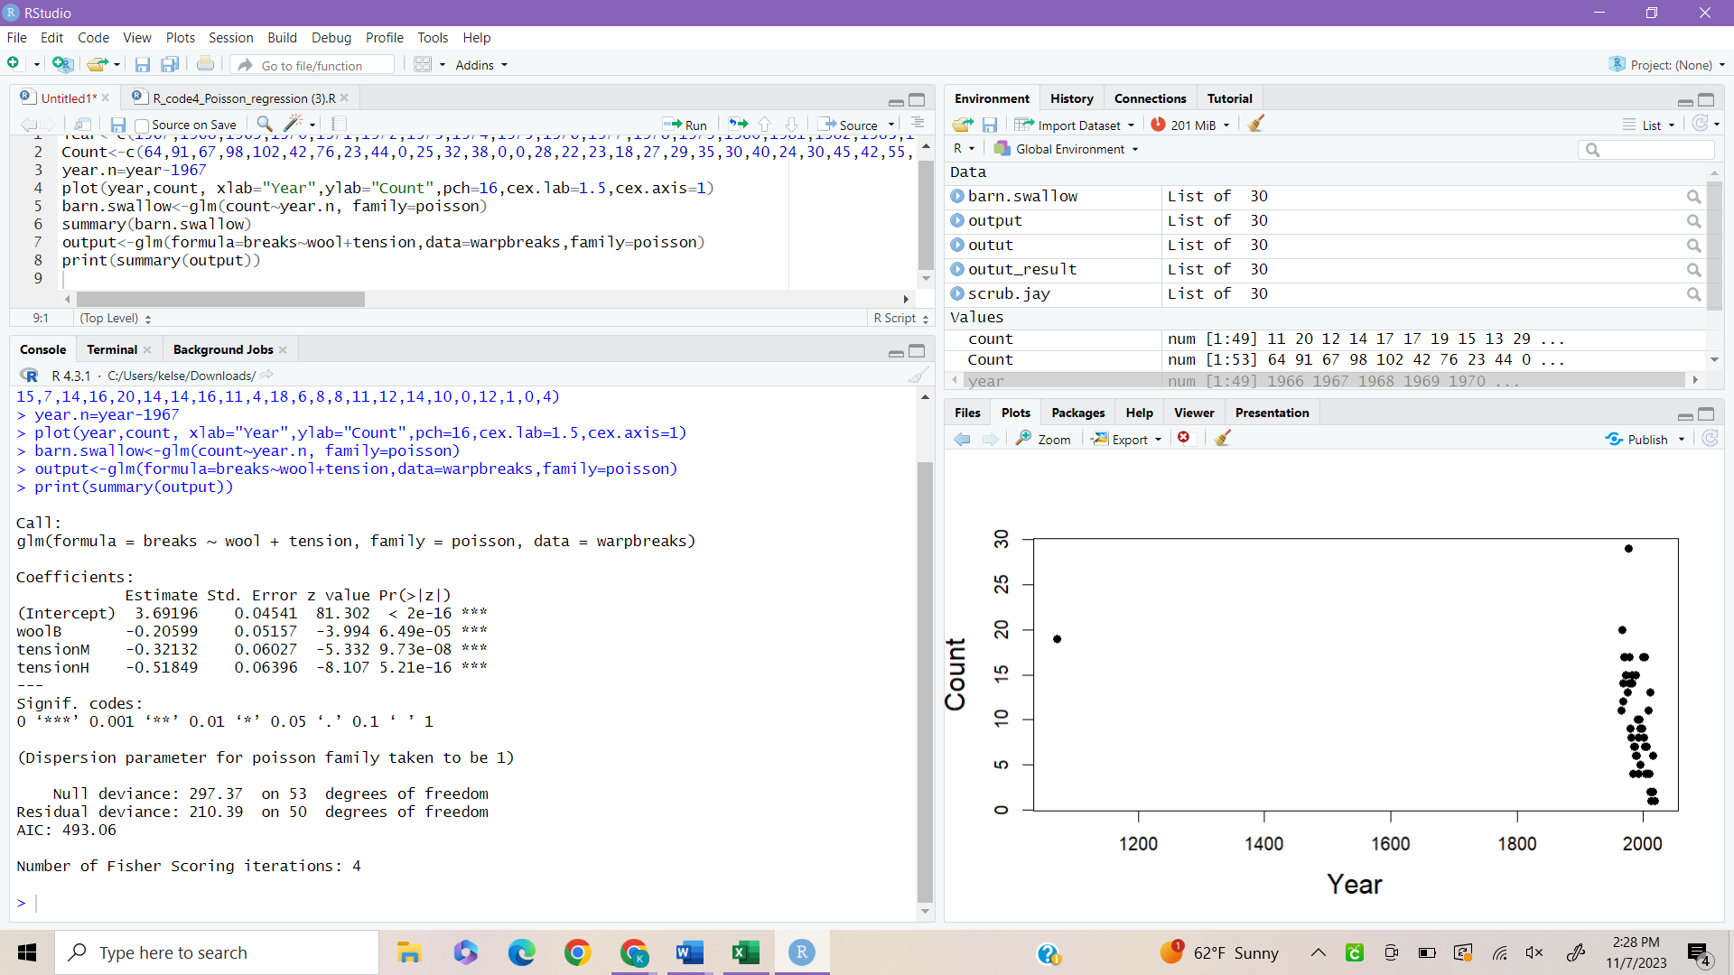Open List view dropdown in Environment

click(x=1649, y=125)
